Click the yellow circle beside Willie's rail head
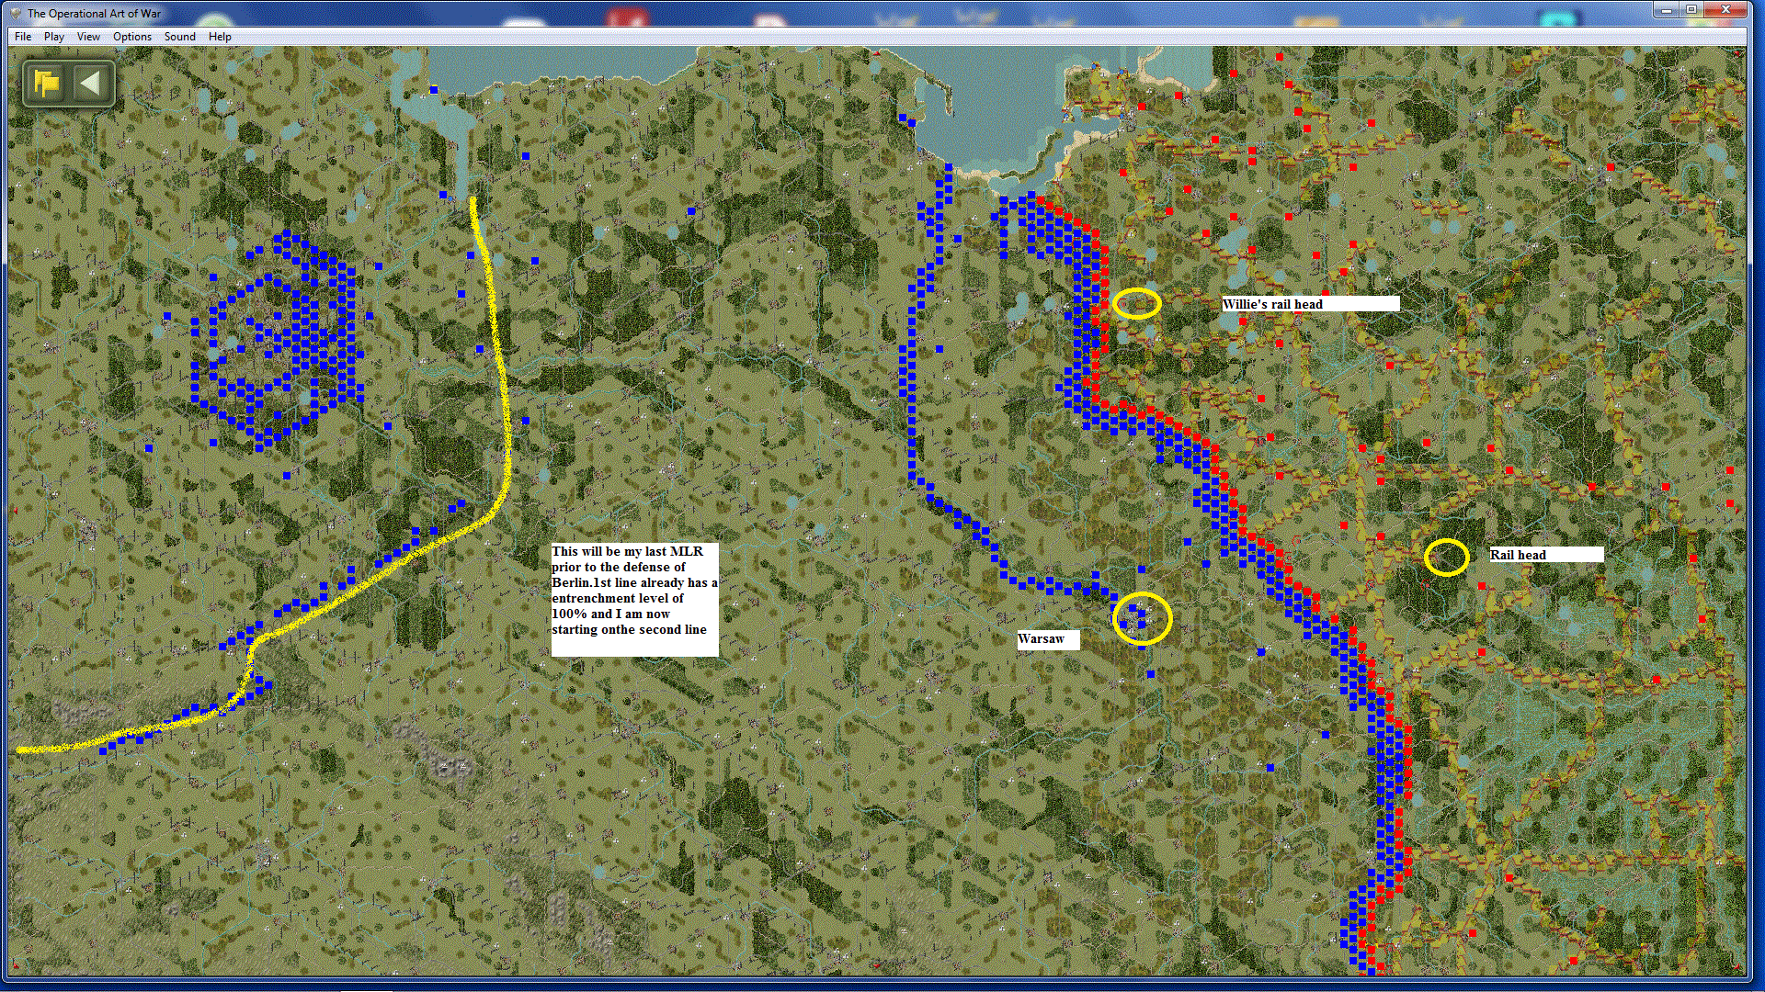1765x992 pixels. tap(1136, 303)
